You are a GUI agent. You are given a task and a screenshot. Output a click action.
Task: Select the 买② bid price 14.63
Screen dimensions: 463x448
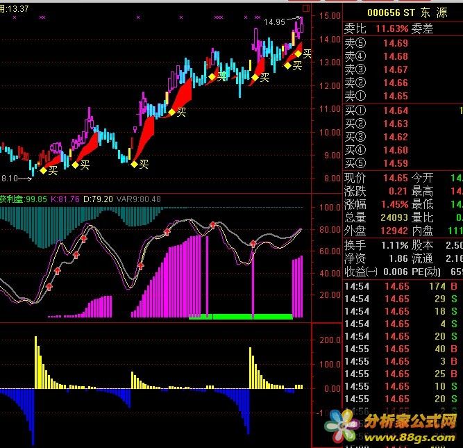pos(396,124)
